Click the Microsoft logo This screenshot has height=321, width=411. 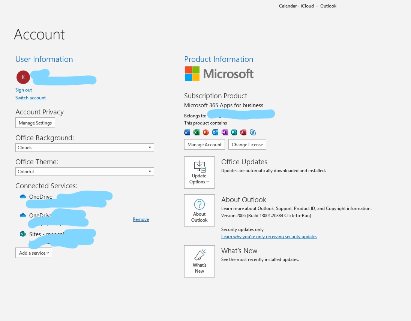pos(219,73)
